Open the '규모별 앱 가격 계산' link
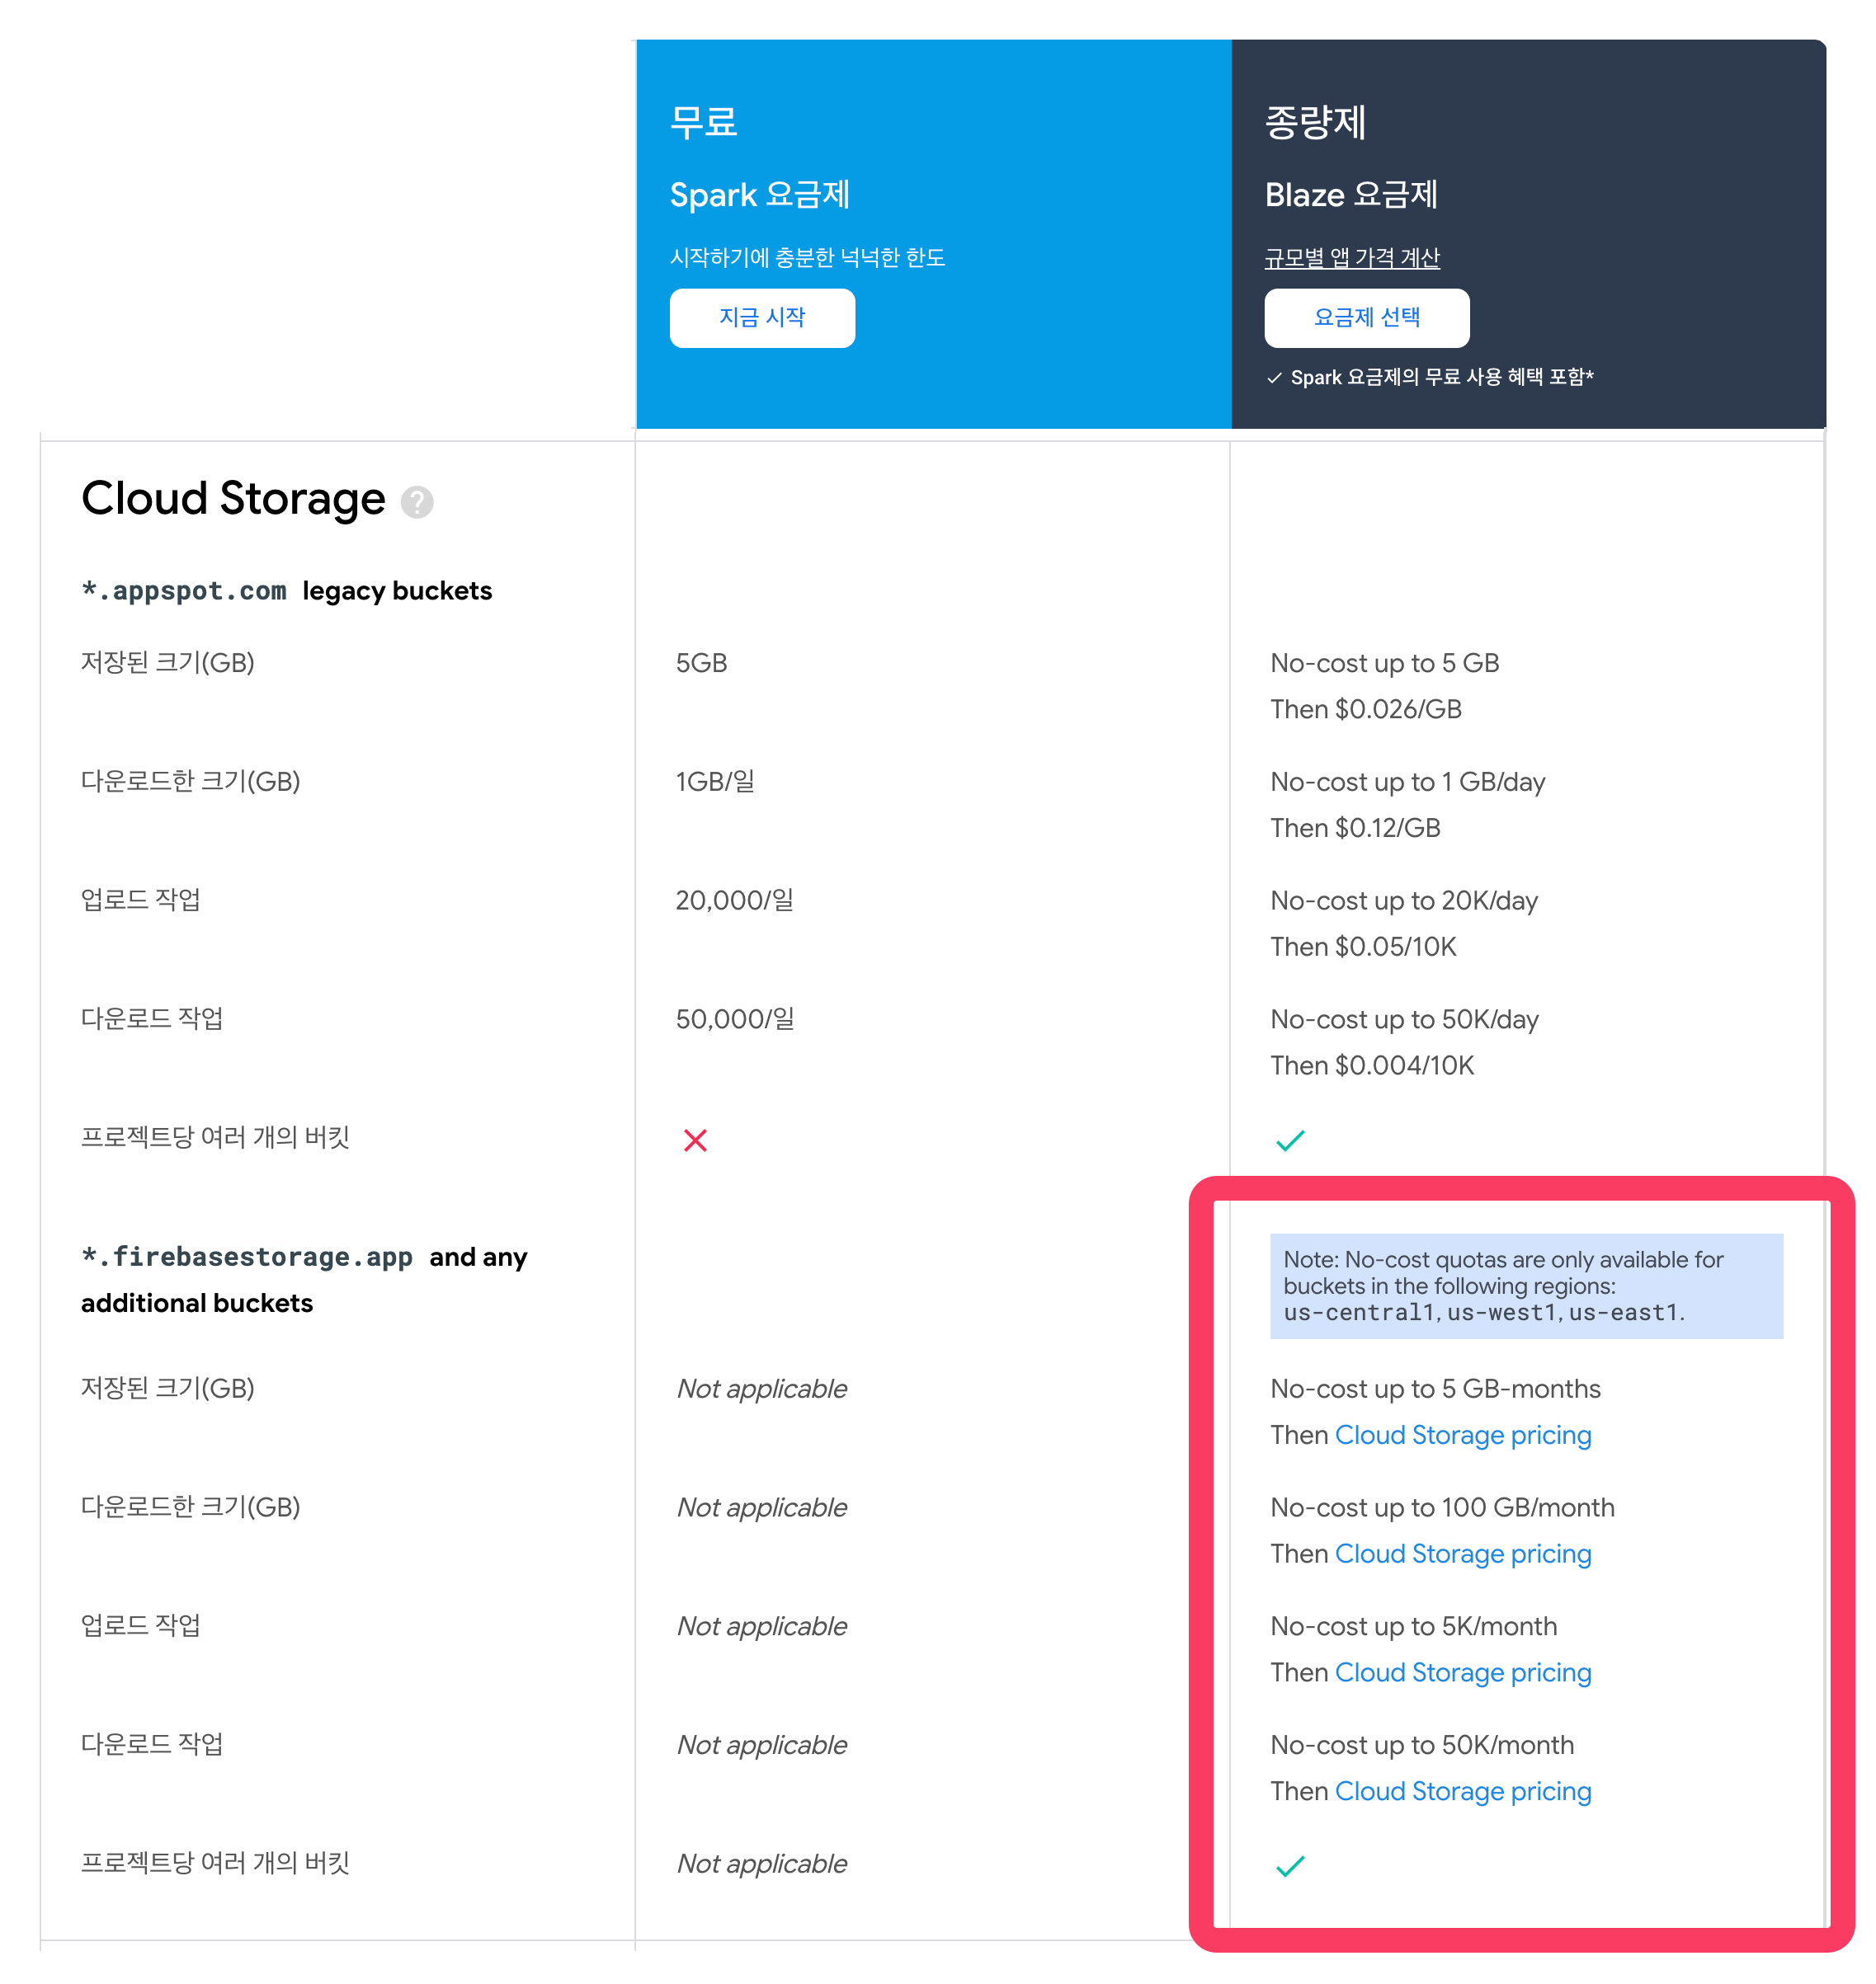This screenshot has height=1984, width=1876. [1352, 258]
